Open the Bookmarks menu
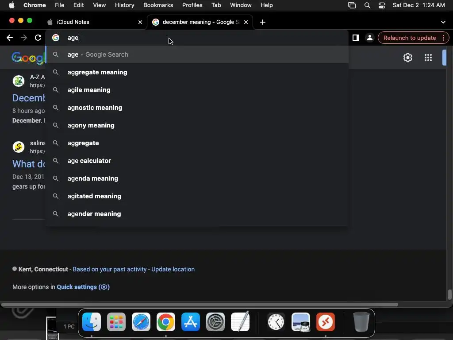 (x=158, y=5)
